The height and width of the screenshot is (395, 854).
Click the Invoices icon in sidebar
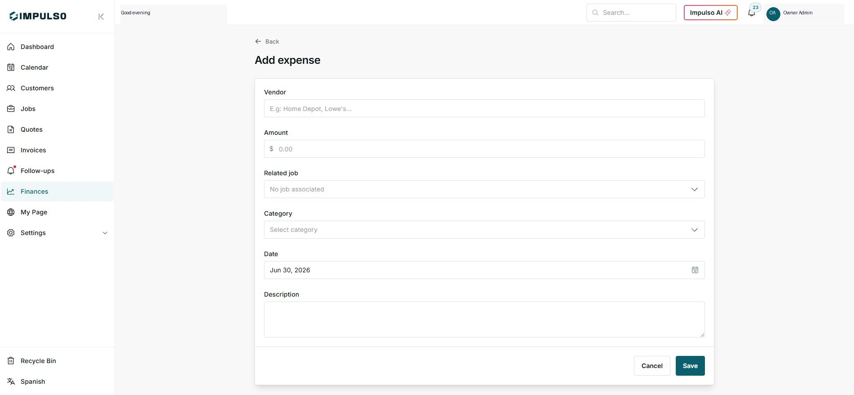coord(11,150)
